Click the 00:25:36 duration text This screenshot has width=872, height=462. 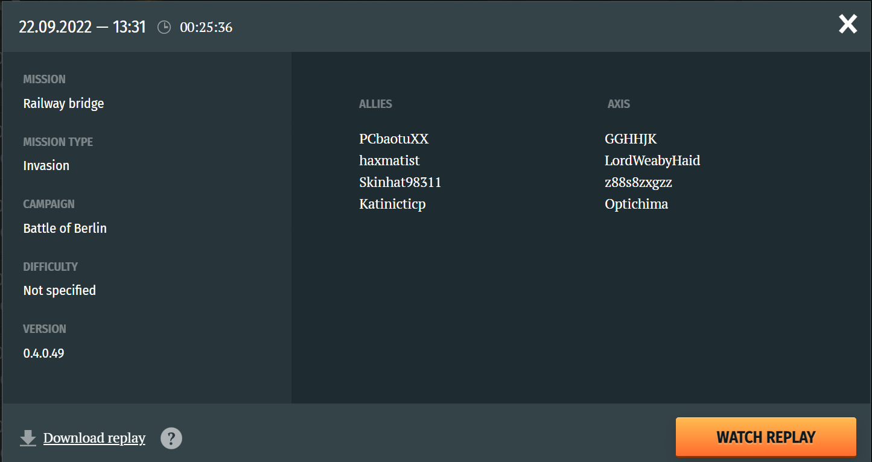point(206,27)
